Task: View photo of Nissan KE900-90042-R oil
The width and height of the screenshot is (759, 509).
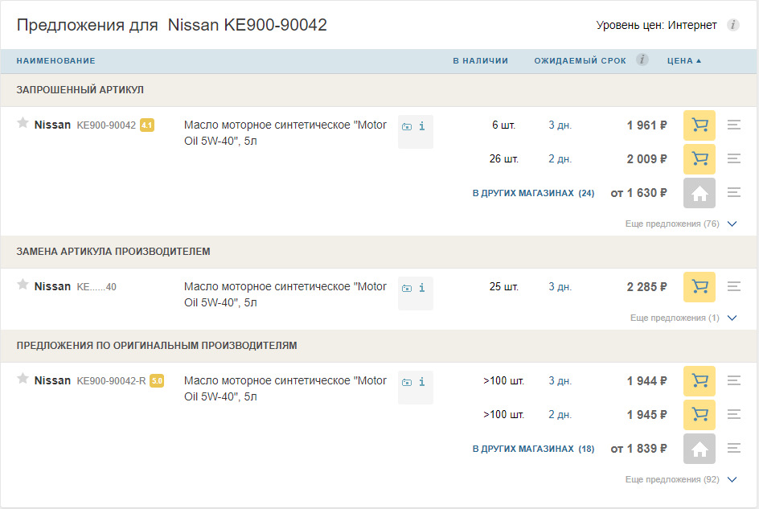Action: tap(407, 382)
